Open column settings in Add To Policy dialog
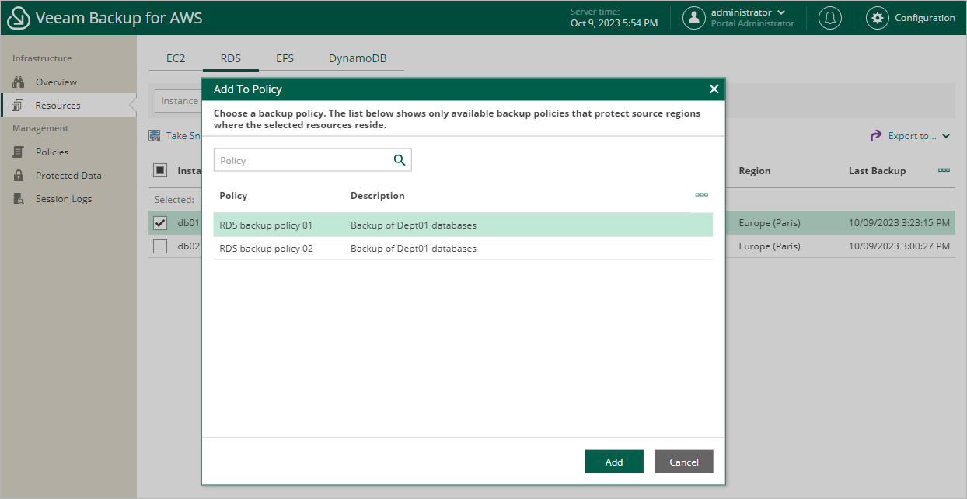 point(701,195)
